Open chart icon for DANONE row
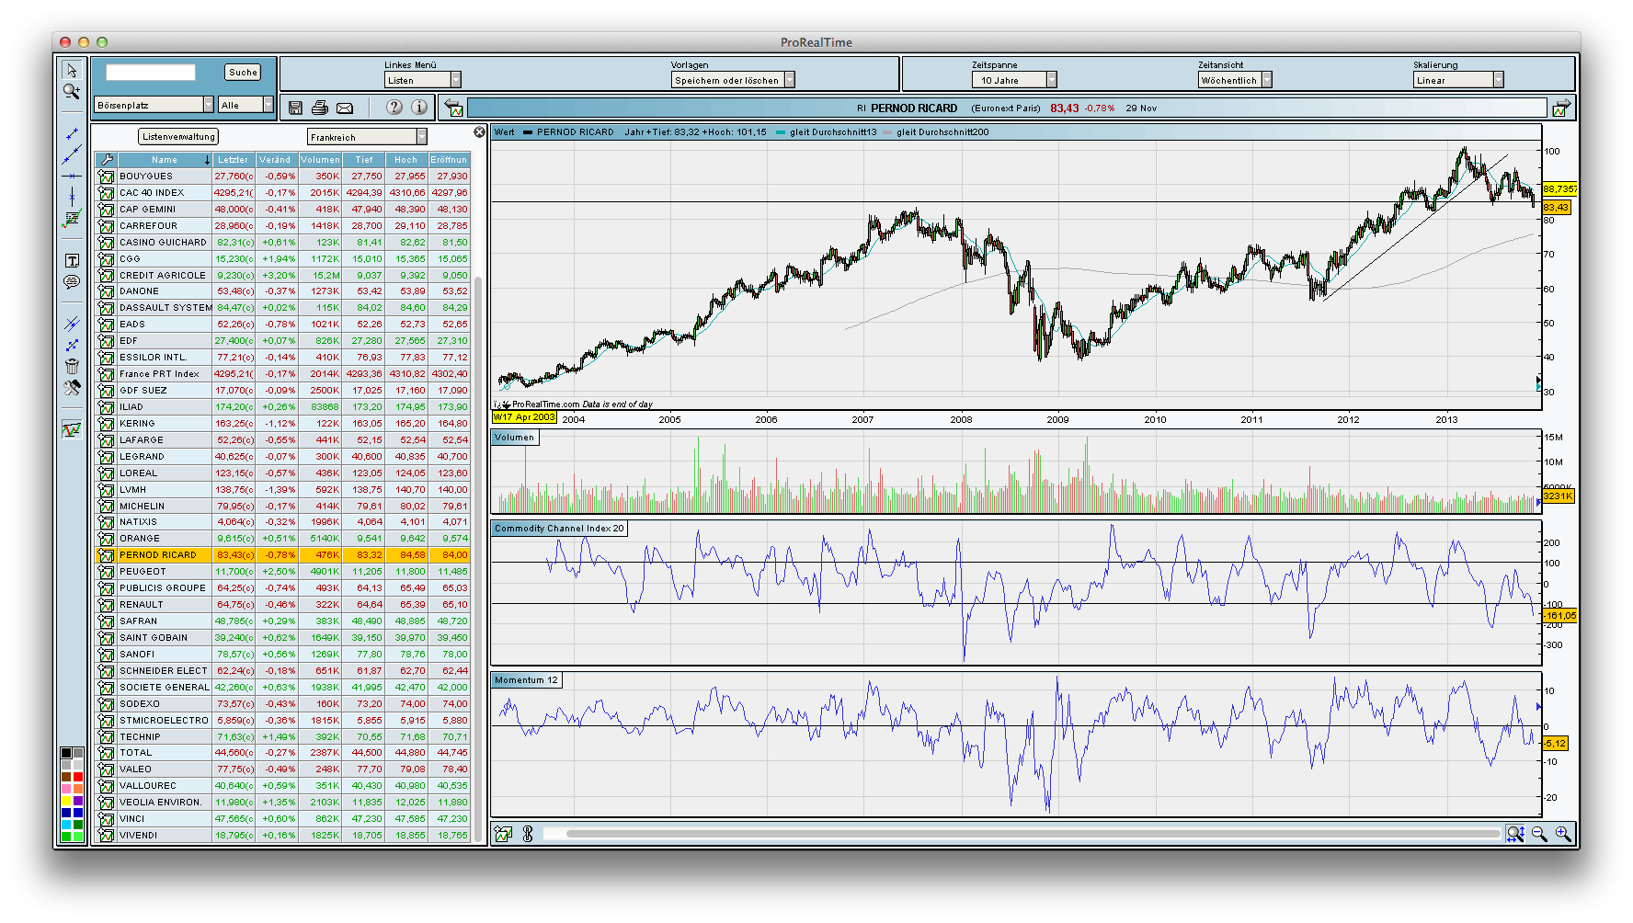 click(106, 291)
